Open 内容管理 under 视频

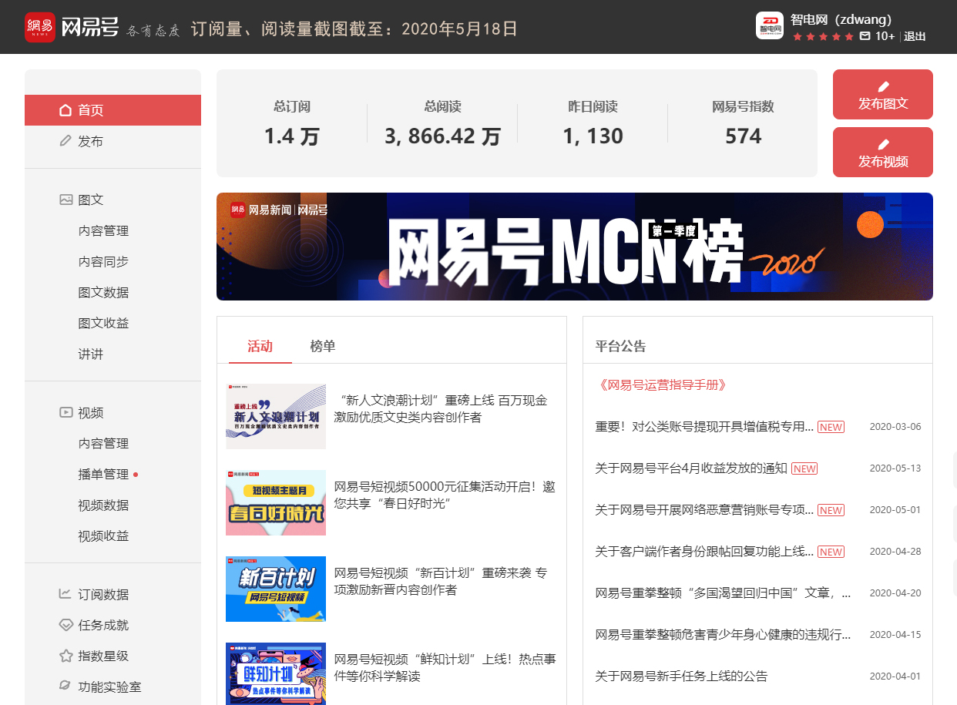(103, 443)
